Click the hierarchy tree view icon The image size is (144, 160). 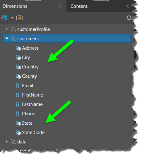pos(4,17)
